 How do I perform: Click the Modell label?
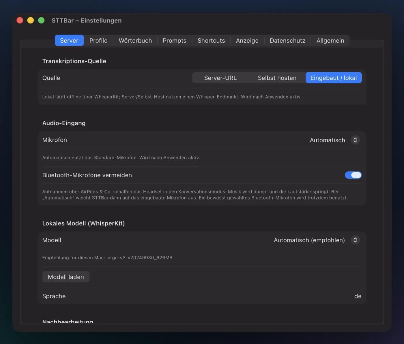click(52, 240)
